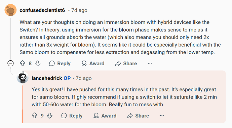Image resolution: width=232 pixels, height=128 pixels.
Task: Collapse the confusedscientist6 comment thread
Action: click(10, 63)
